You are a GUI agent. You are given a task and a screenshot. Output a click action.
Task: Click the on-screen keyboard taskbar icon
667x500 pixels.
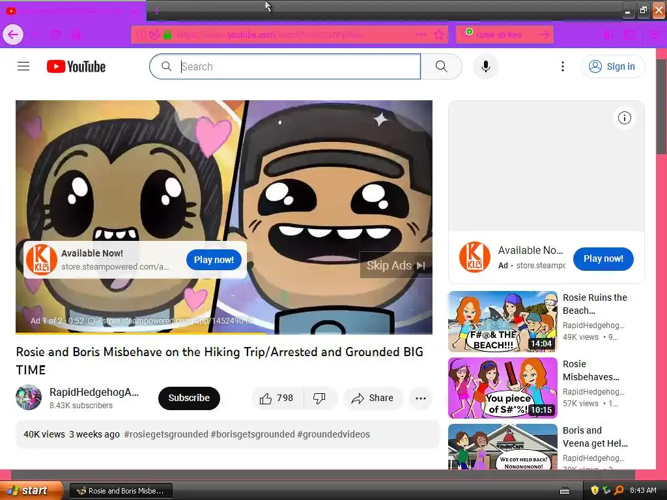tap(565, 491)
